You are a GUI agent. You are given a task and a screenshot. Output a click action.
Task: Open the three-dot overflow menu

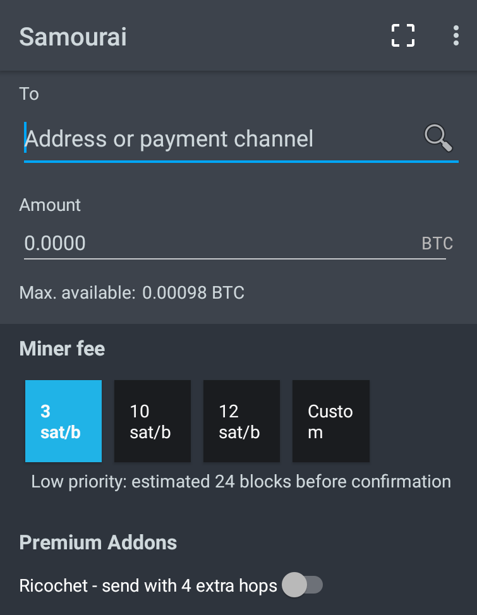456,36
